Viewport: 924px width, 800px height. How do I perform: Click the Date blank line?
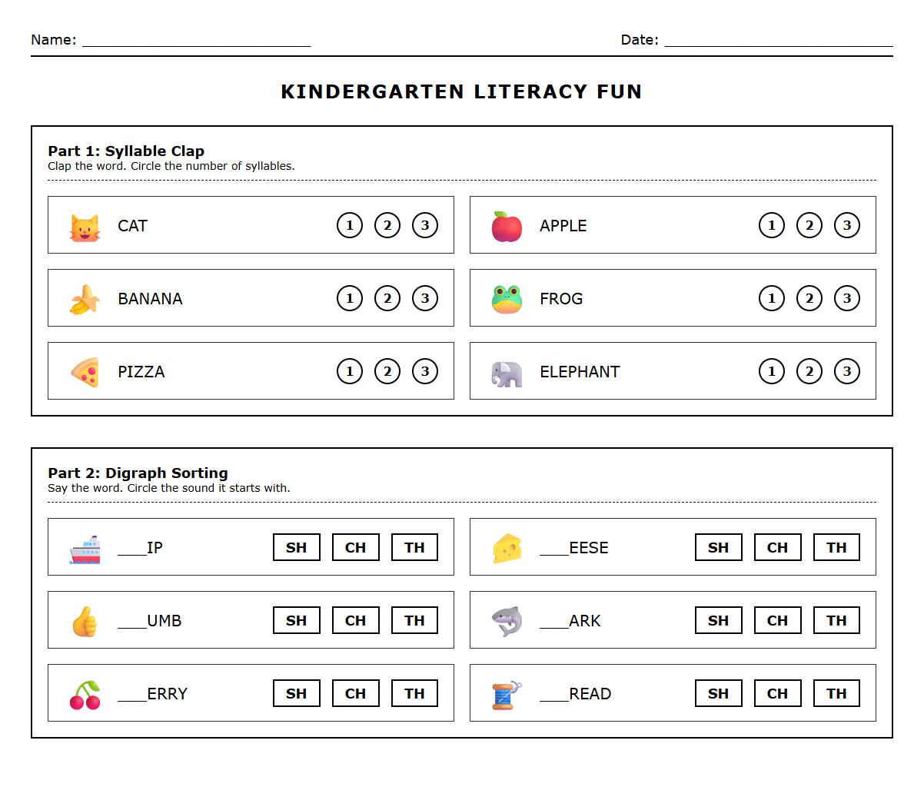point(778,41)
